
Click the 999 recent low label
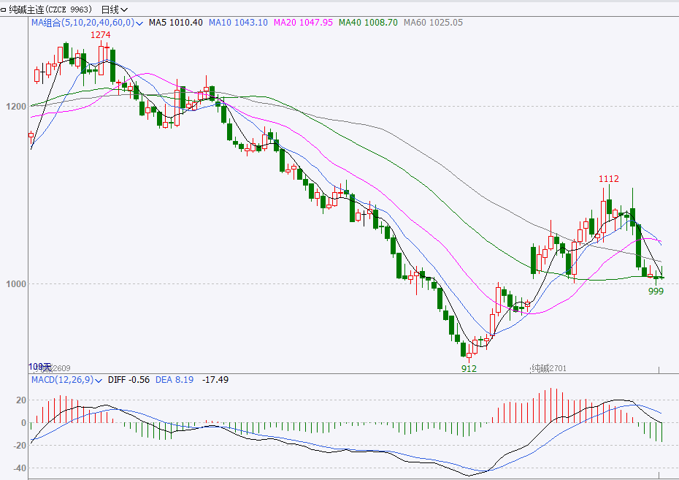tap(656, 292)
